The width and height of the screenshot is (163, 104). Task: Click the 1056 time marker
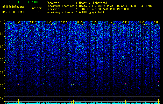pyautogui.click(x=95, y=22)
